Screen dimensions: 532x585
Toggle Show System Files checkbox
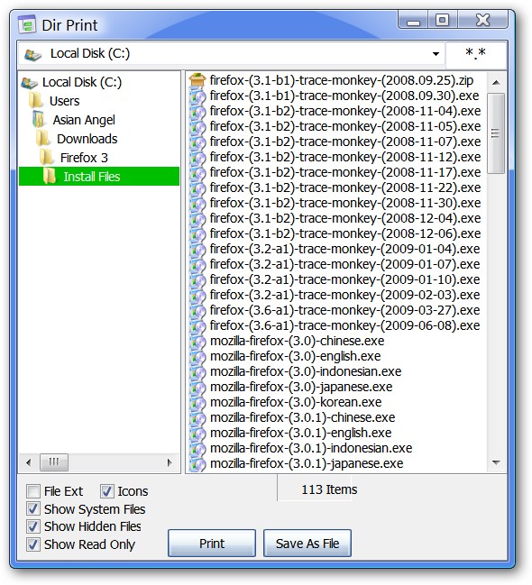click(x=32, y=509)
